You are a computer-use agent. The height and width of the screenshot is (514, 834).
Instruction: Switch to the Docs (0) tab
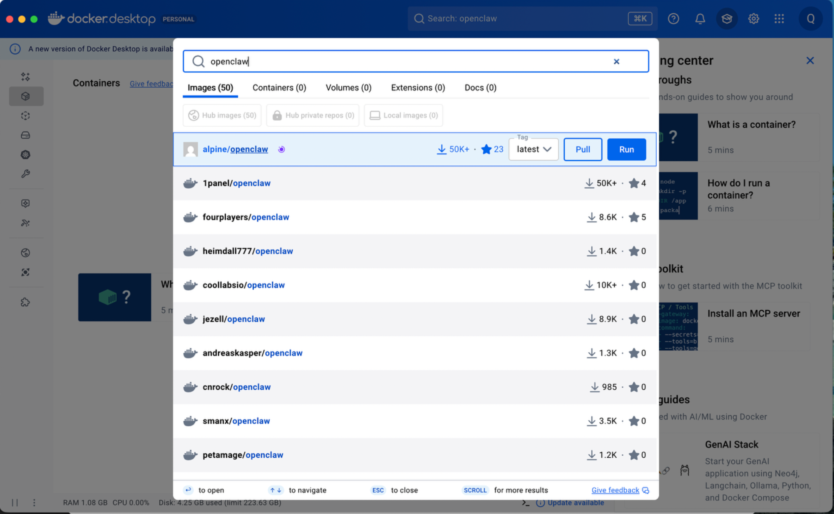point(480,88)
